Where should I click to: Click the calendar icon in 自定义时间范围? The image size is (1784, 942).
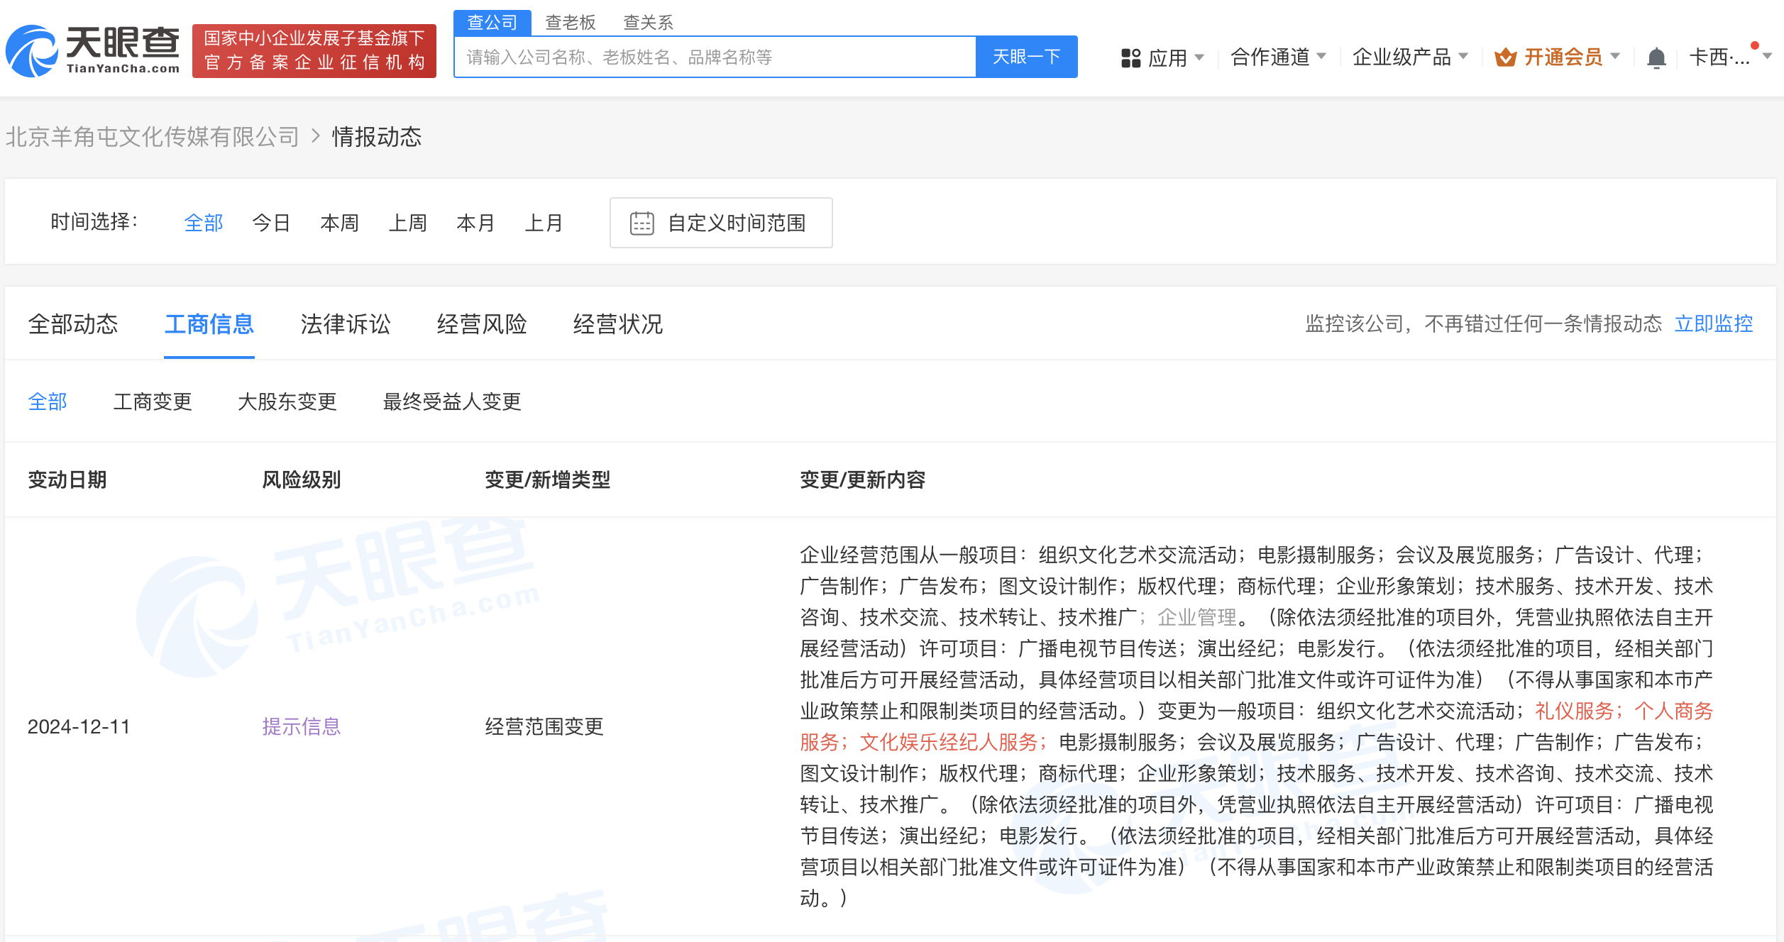(x=642, y=223)
